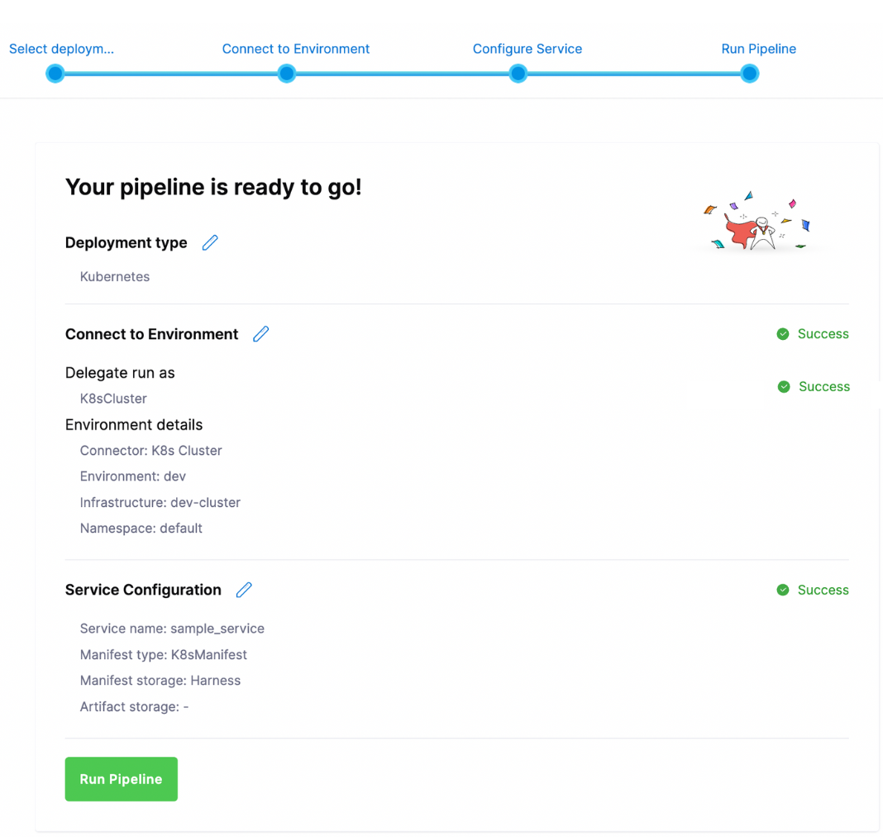883x837 pixels.
Task: Click the edit pencil beside Service Configuration
Action: tap(243, 589)
